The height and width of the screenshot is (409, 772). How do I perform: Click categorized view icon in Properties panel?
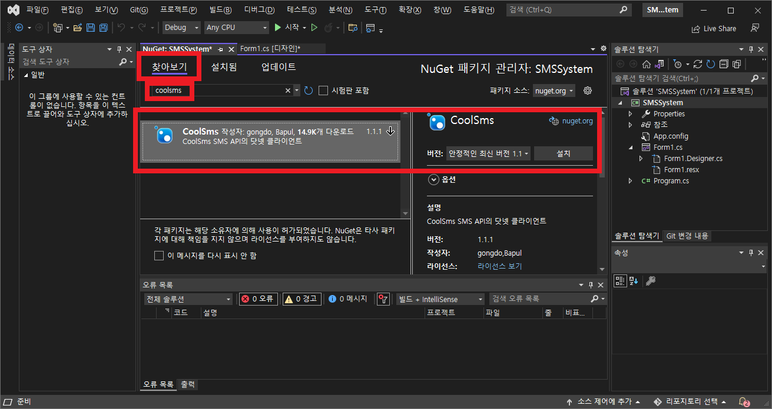point(620,281)
